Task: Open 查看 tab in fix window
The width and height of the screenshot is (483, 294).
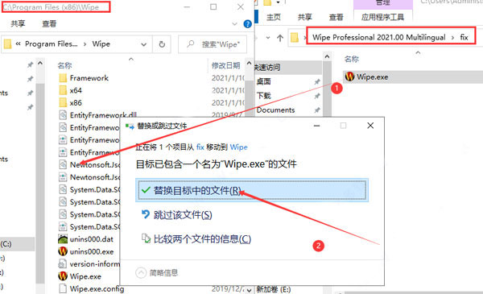Action: [x=336, y=17]
